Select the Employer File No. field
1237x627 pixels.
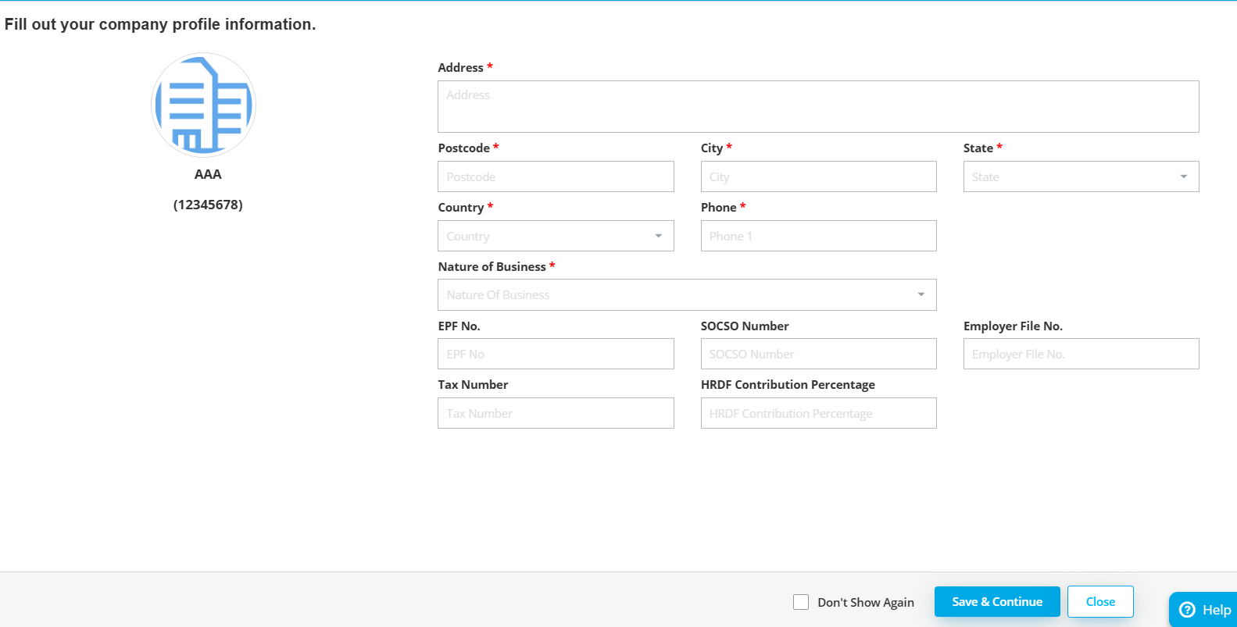pyautogui.click(x=1081, y=354)
